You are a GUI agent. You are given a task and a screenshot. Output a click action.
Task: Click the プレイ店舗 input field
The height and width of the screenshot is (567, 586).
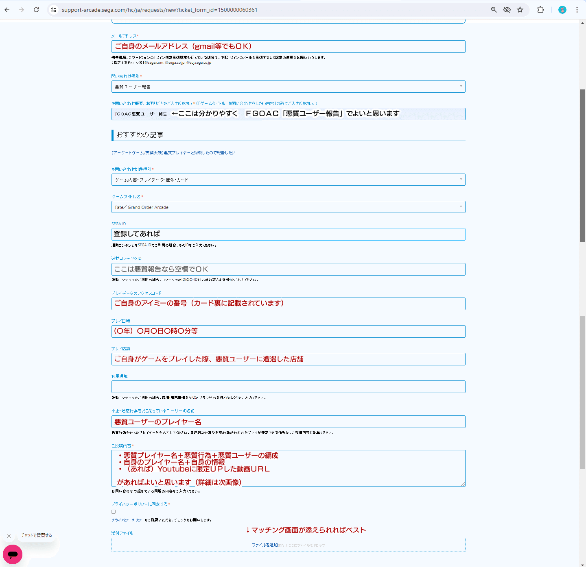pos(288,359)
